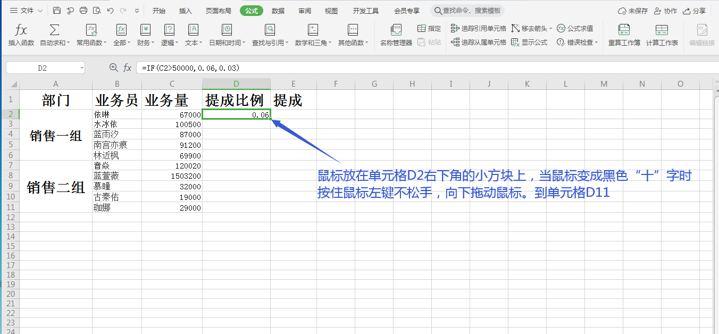The height and width of the screenshot is (334, 719).
Task: Open the File (文件) menu
Action: tap(27, 11)
